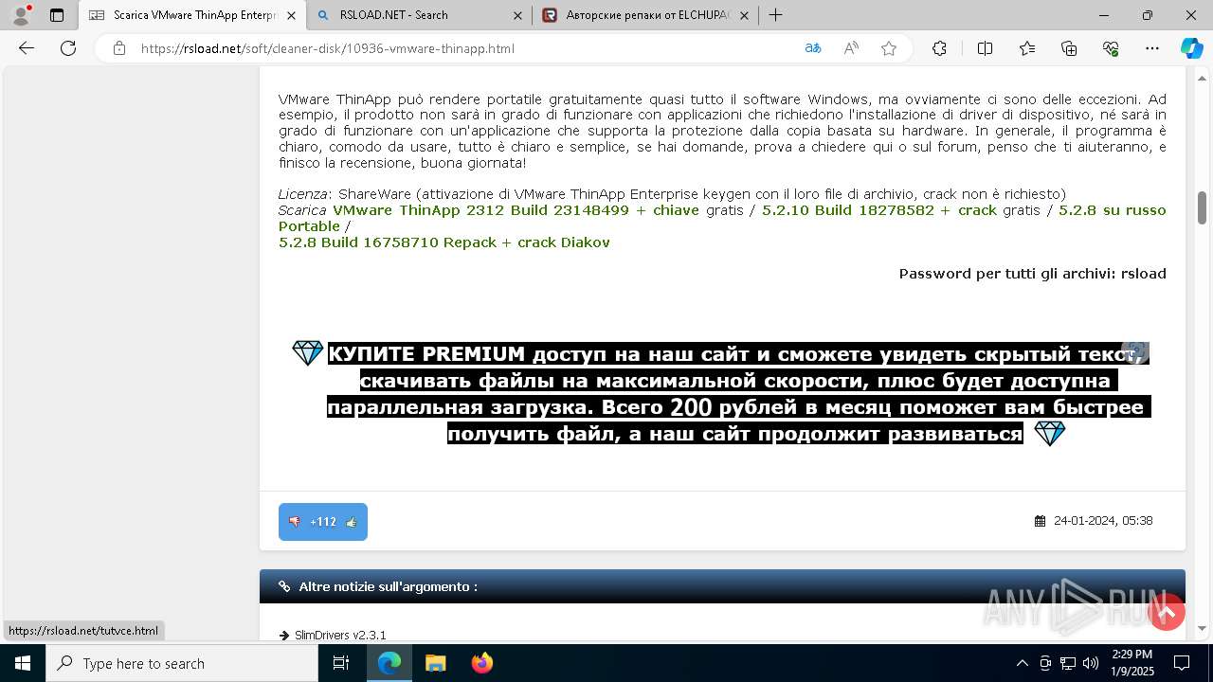Open the Copilot sidebar icon
The image size is (1213, 682).
[x=1191, y=48]
